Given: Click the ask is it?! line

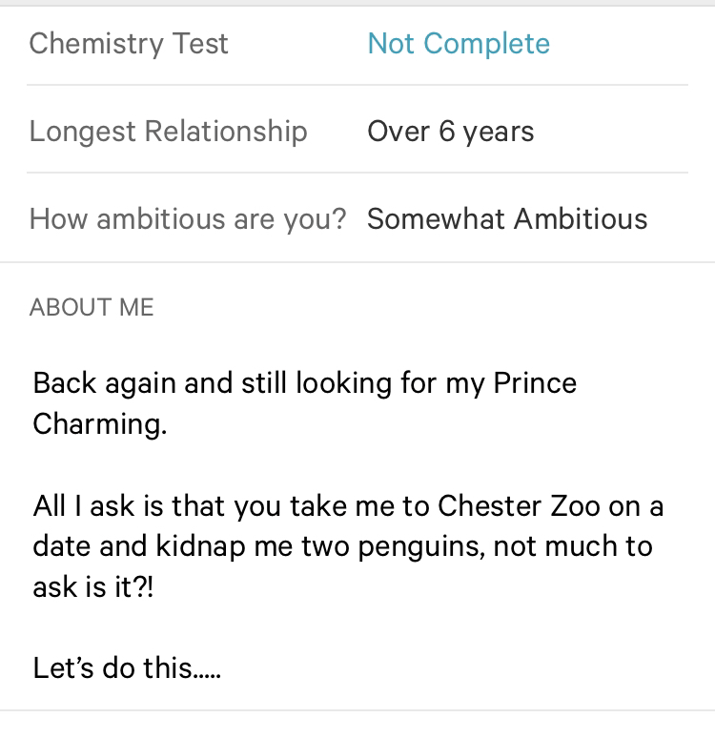Looking at the screenshot, I should point(92,587).
